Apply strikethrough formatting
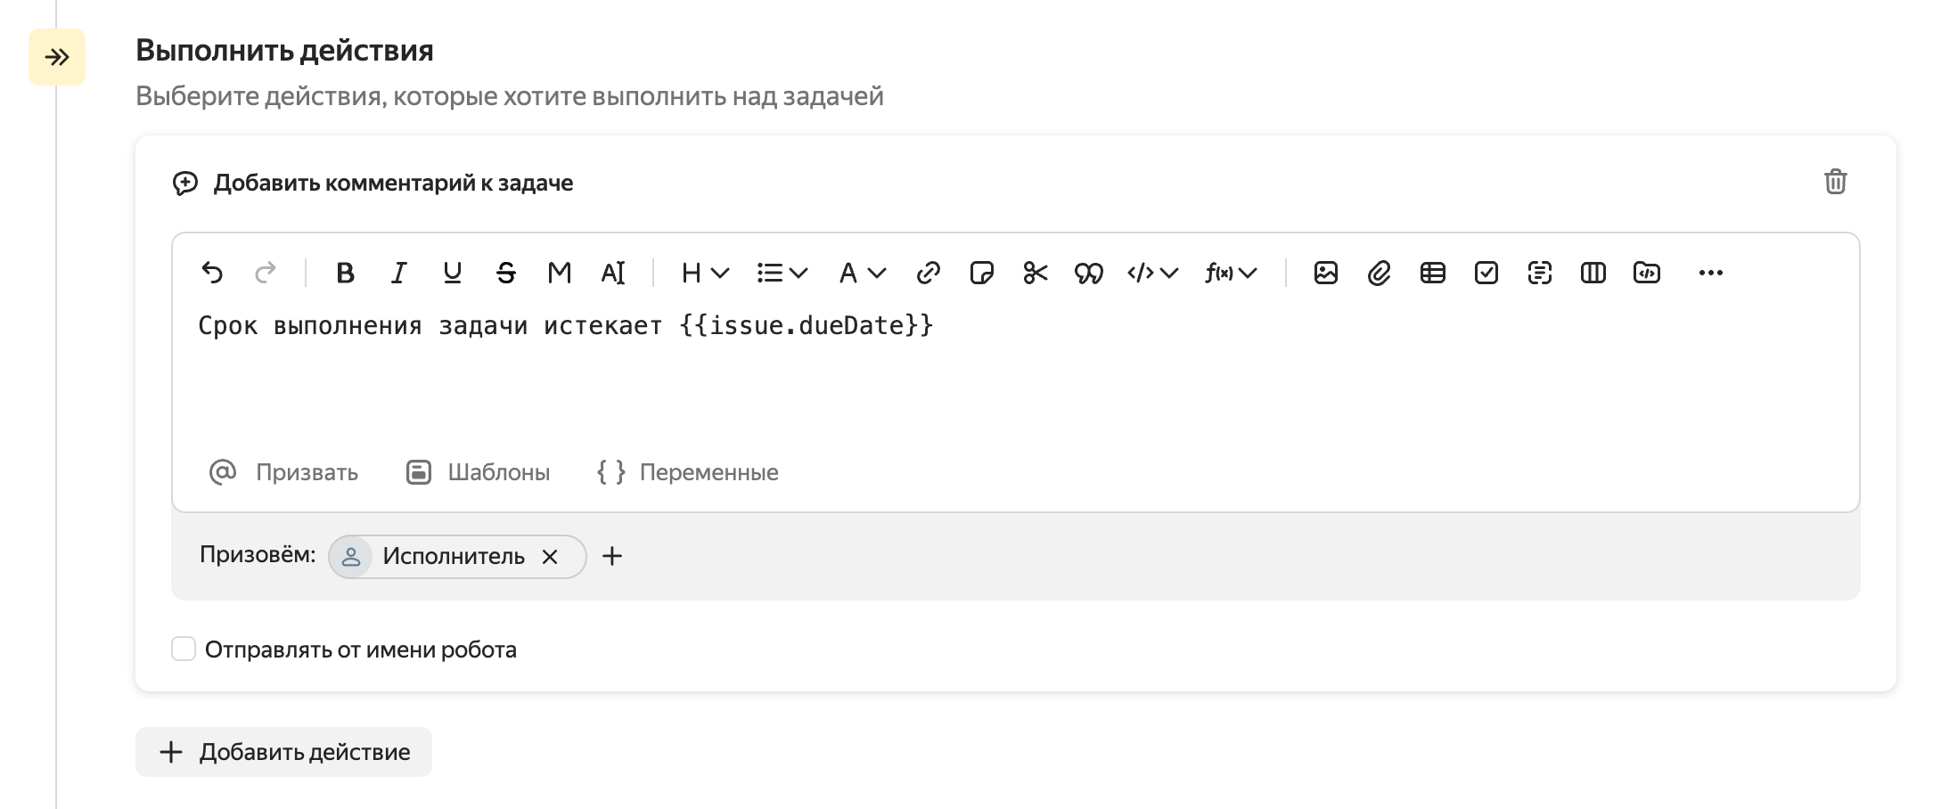The width and height of the screenshot is (1941, 809). [x=505, y=273]
